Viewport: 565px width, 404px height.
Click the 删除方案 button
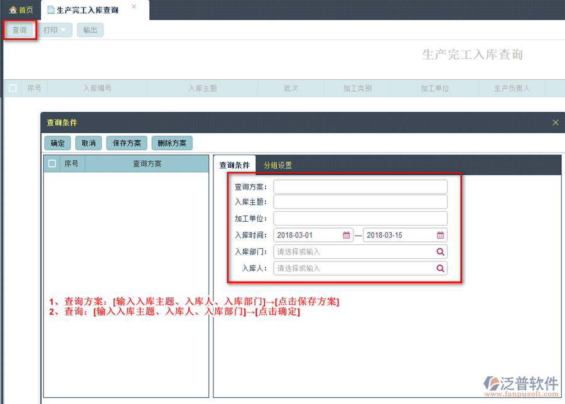pos(172,143)
